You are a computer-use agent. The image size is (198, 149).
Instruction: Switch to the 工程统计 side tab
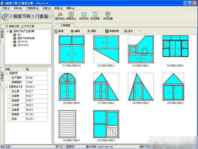[x=2, y=76]
